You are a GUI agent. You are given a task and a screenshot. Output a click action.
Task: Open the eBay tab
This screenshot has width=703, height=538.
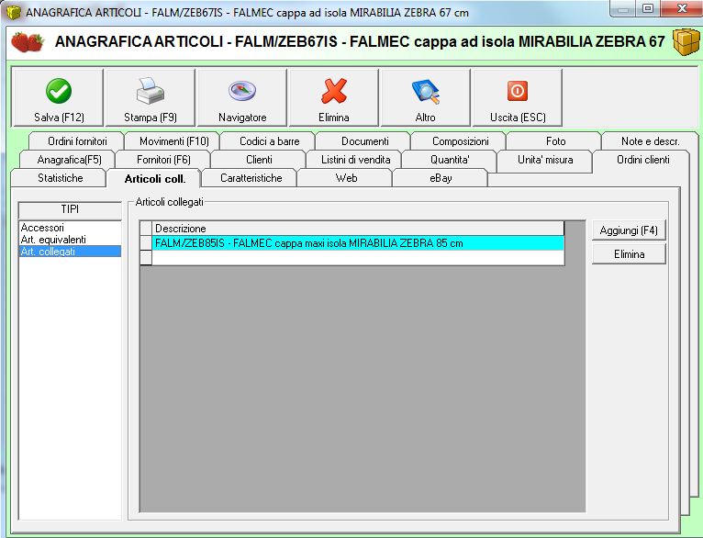click(441, 178)
